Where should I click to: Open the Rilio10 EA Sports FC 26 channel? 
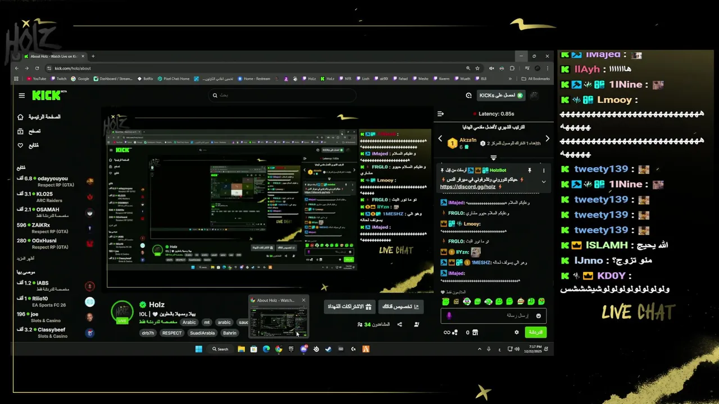[55, 301]
